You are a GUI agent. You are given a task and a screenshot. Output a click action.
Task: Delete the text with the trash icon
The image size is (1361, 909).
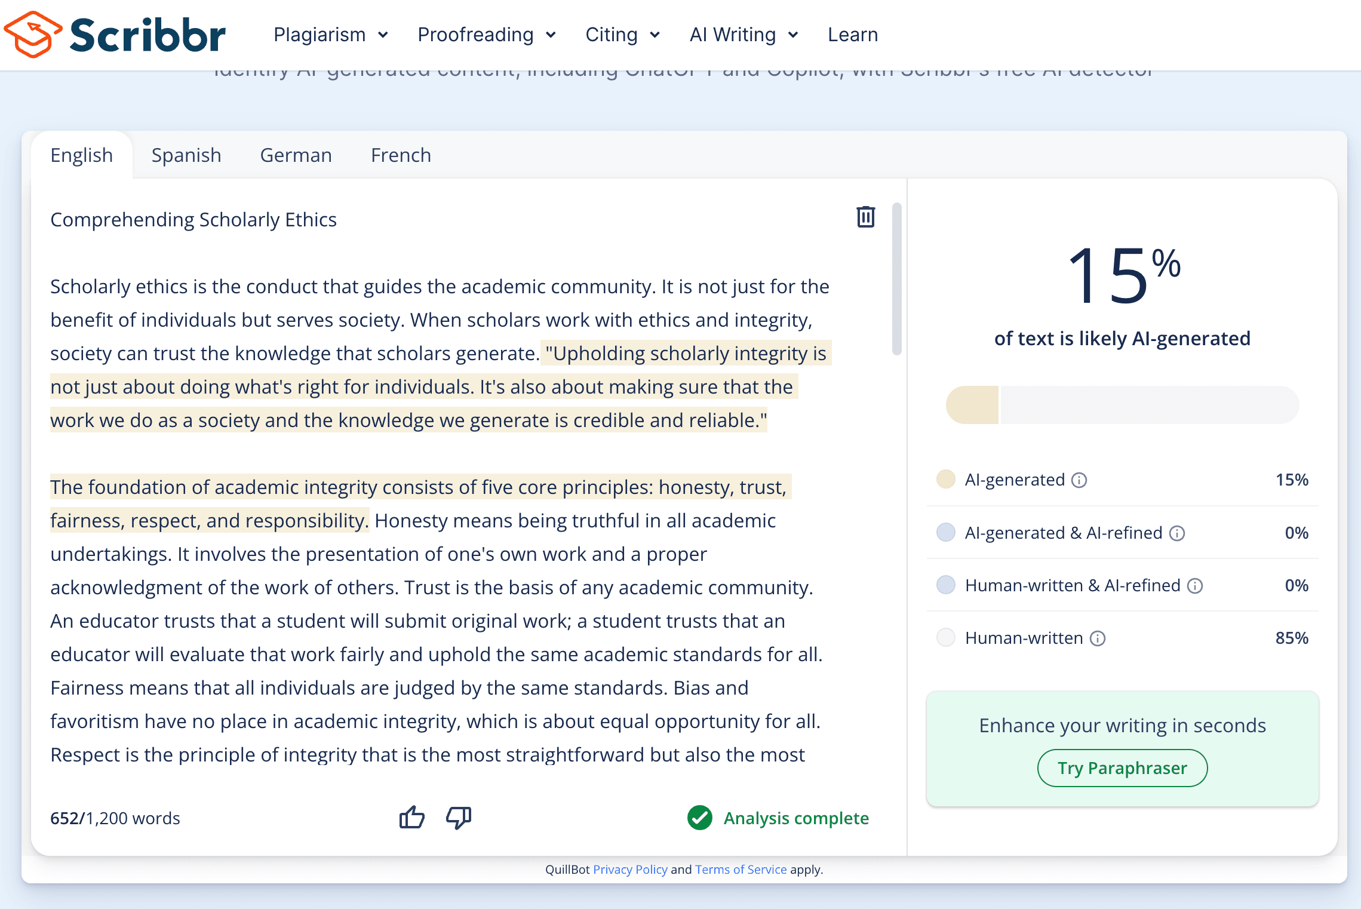point(865,217)
